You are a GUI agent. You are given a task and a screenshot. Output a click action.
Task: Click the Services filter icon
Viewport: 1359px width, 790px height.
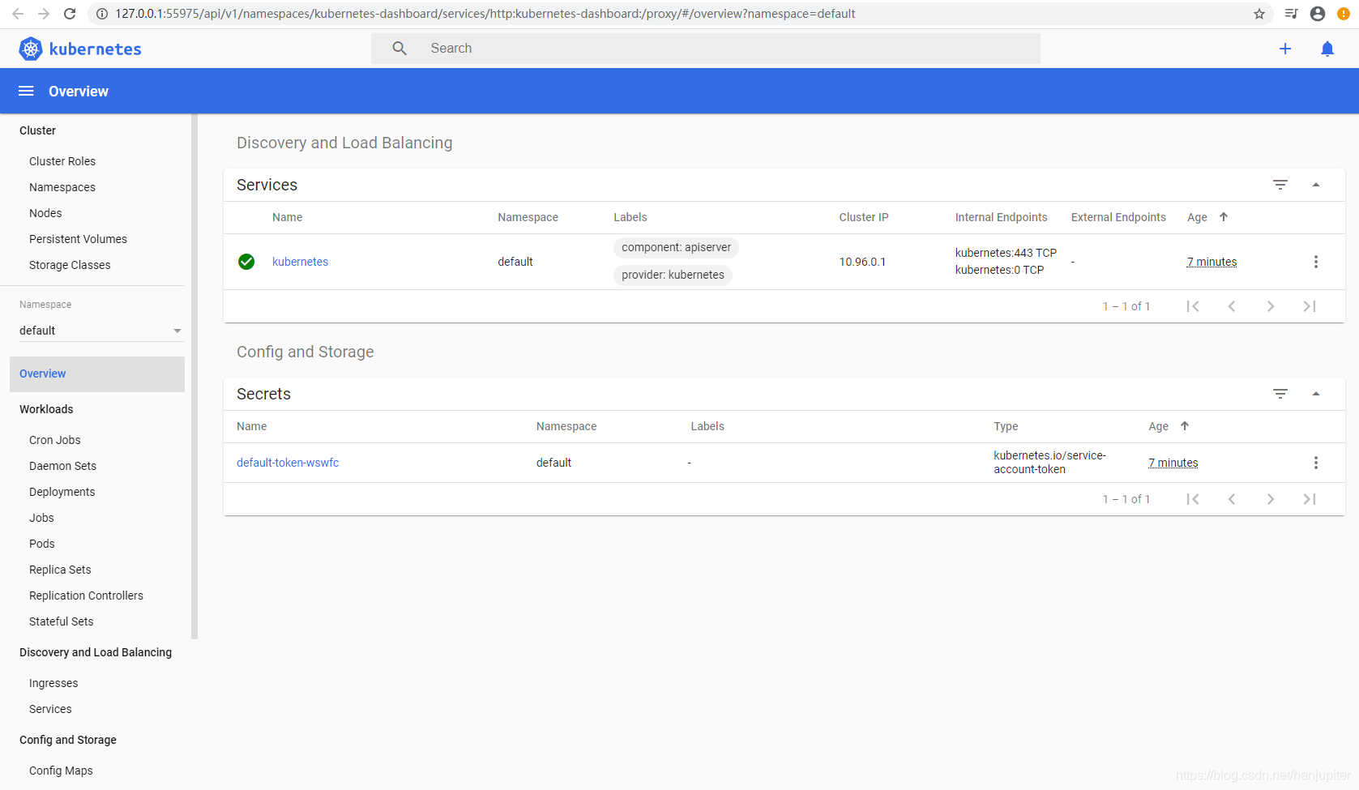click(1280, 185)
